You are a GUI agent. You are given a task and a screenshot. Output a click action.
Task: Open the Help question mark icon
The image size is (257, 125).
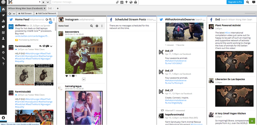coord(3,64)
